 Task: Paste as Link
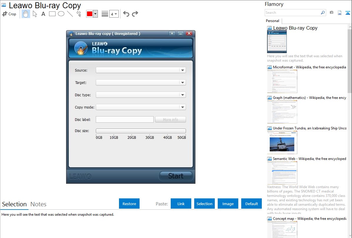(x=181, y=204)
